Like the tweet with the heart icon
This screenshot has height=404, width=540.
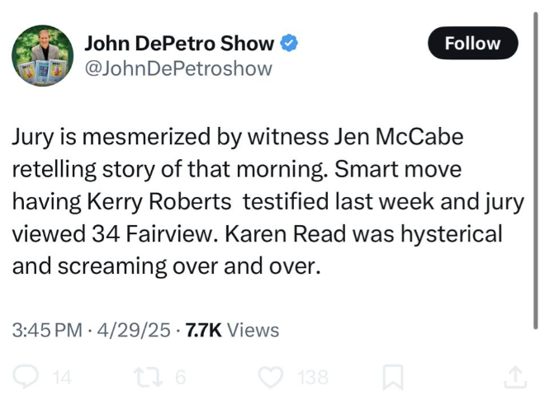point(270,378)
